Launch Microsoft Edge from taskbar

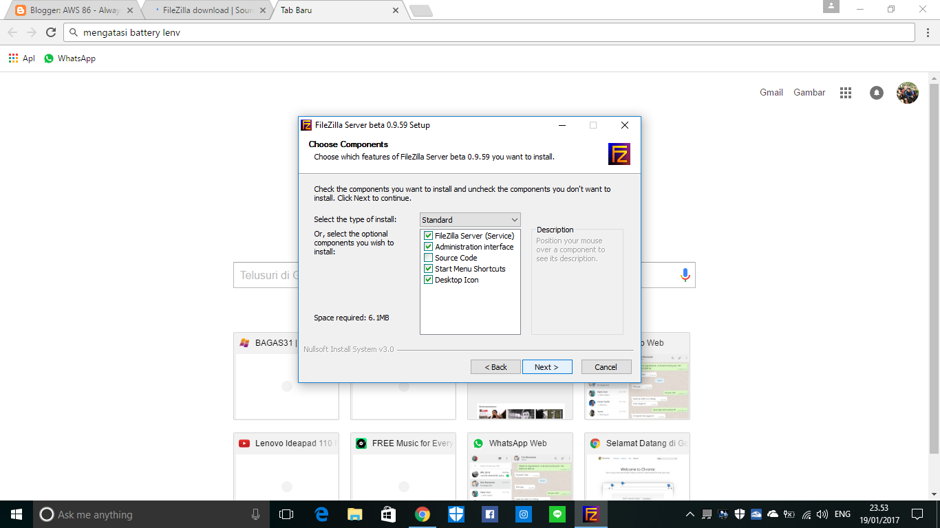pos(321,514)
